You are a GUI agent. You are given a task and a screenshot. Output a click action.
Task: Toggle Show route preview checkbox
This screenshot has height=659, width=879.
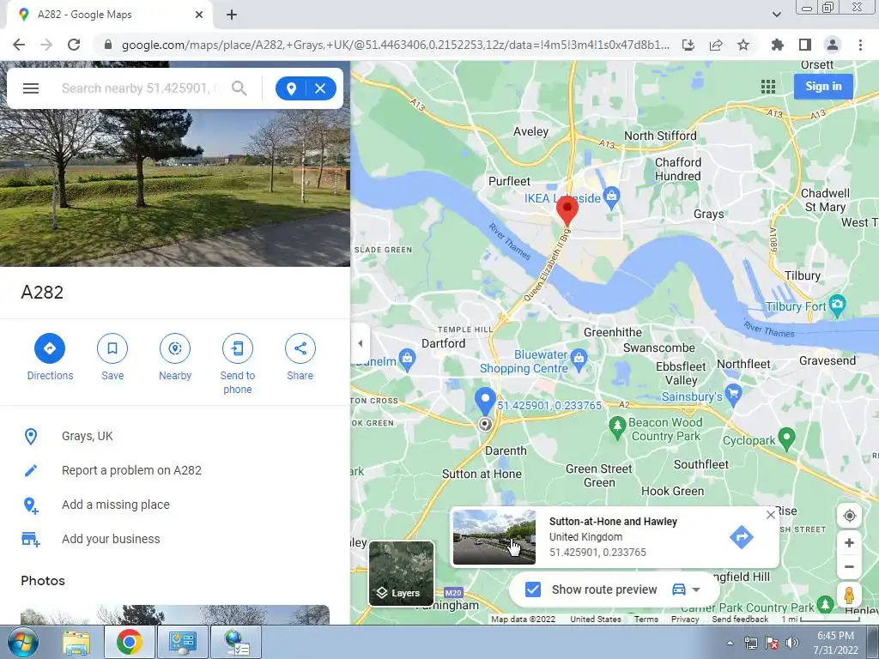coord(532,589)
